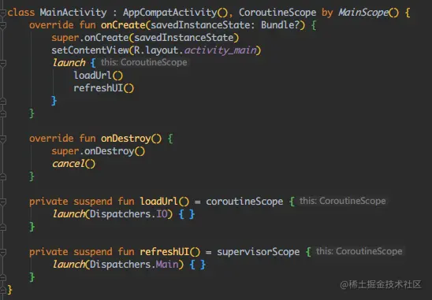The image size is (432, 300).
Task: Click super.onCreate(savedInstanceState) call
Action: coord(145,38)
